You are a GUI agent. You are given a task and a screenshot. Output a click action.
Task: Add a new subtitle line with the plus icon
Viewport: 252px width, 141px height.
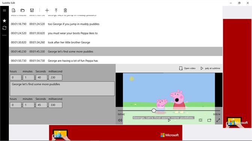47,10
